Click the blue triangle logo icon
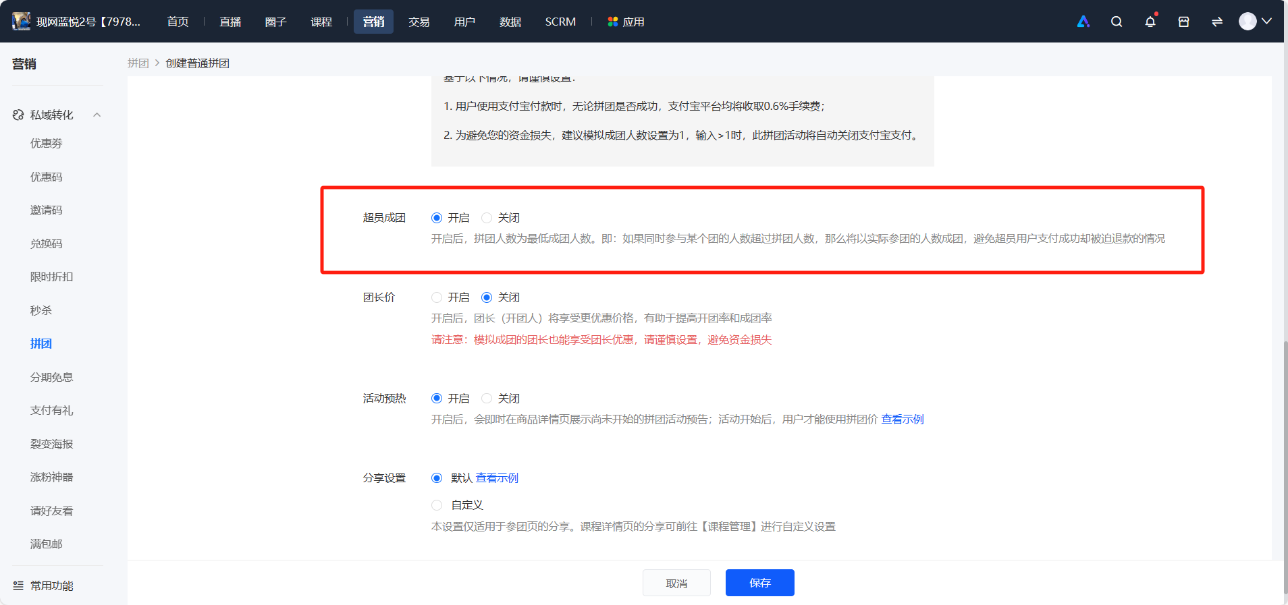1288x605 pixels. tap(1083, 22)
